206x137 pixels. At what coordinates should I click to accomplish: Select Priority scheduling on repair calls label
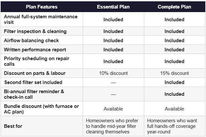pyautogui.click(x=37, y=61)
